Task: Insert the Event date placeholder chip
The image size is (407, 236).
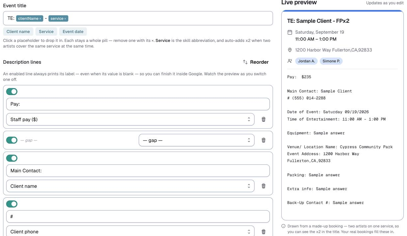Action: [x=73, y=32]
